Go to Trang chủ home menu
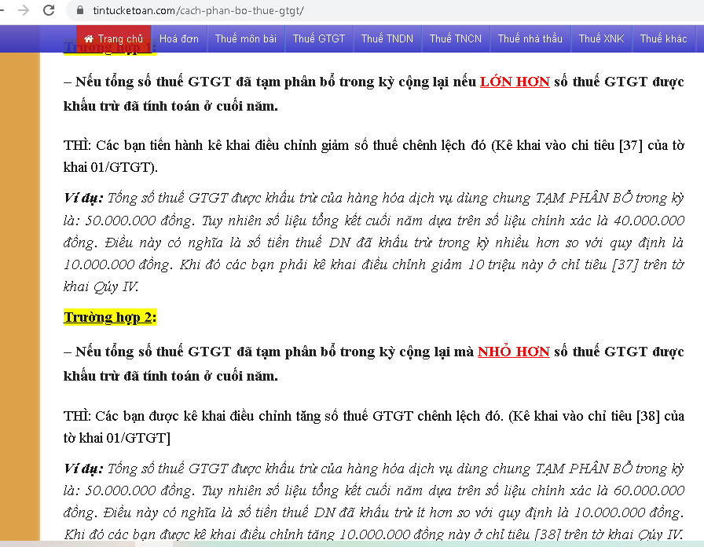 tap(114, 39)
